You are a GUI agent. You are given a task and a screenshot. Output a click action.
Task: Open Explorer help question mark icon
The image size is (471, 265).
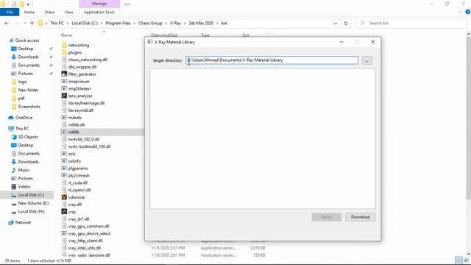468,12
